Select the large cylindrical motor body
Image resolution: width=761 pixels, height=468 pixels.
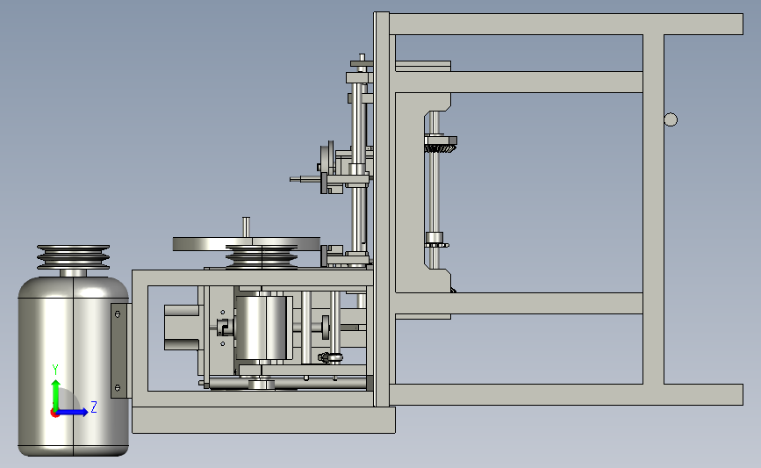point(73,366)
